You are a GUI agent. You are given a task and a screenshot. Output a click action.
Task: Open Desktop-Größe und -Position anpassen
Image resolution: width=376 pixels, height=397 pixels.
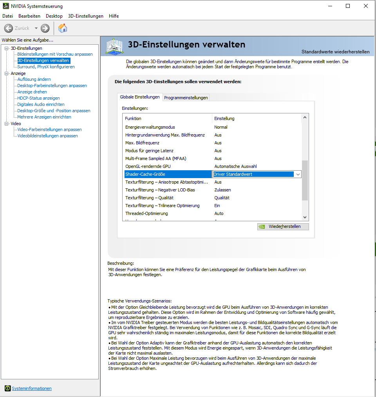[x=54, y=111]
